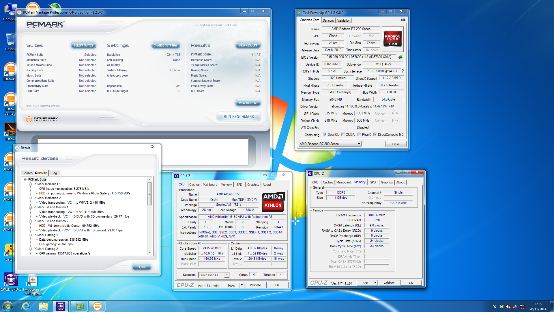
Task: Click the AMD Athlon logo in CPU-Z
Action: pyautogui.click(x=273, y=202)
